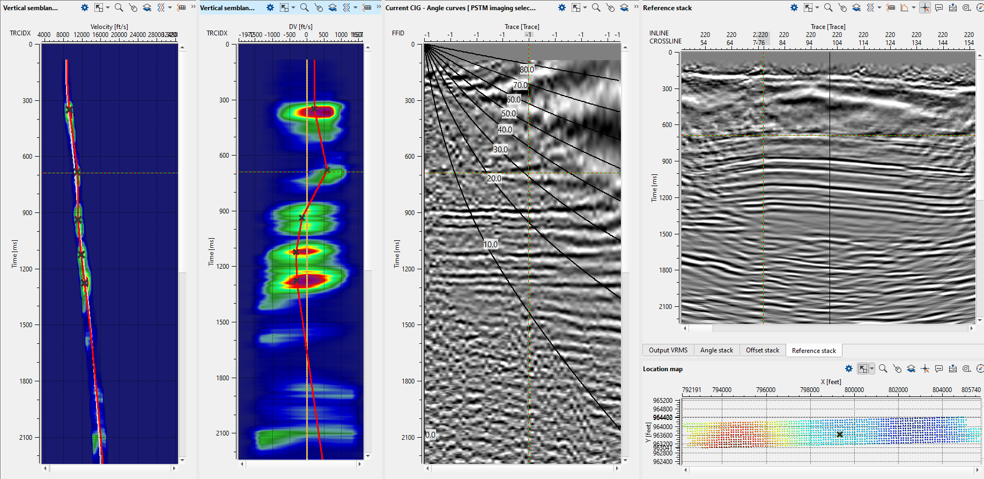
Task: Open the Offset stack tab
Action: (762, 350)
